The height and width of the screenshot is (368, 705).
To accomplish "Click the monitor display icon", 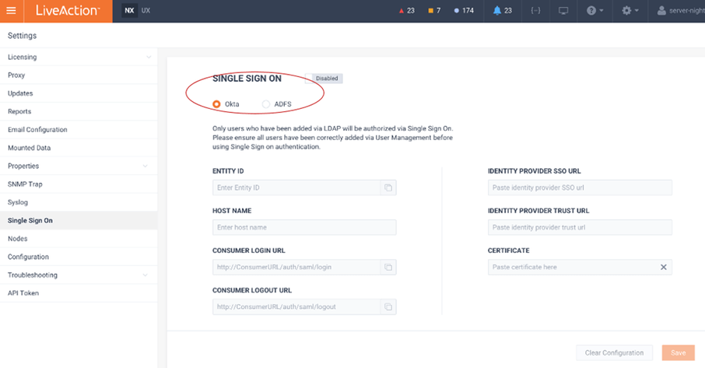I will pyautogui.click(x=563, y=10).
